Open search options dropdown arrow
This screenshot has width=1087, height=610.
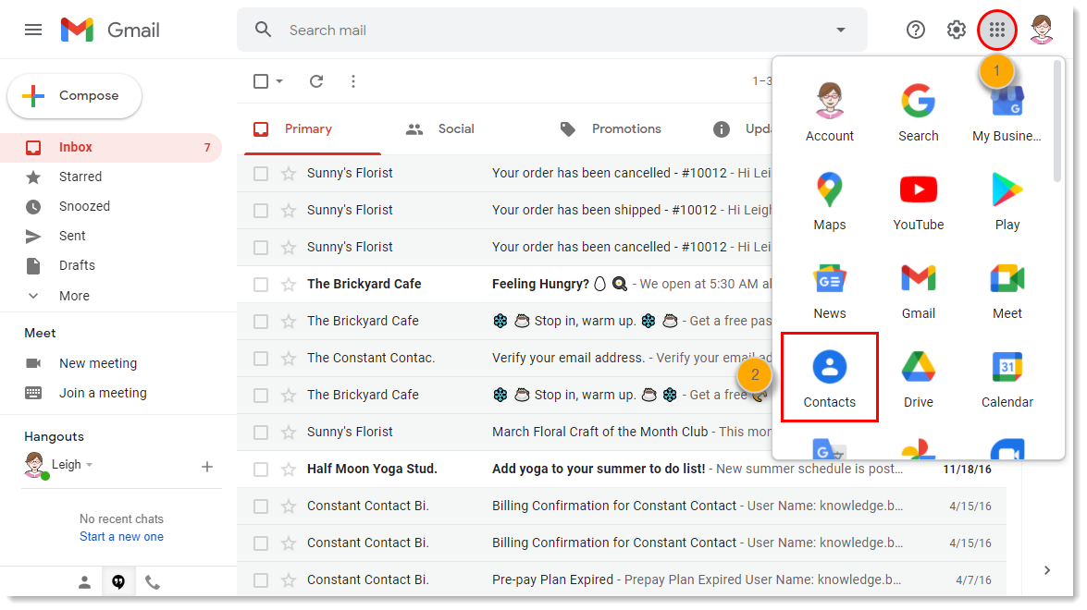840,30
